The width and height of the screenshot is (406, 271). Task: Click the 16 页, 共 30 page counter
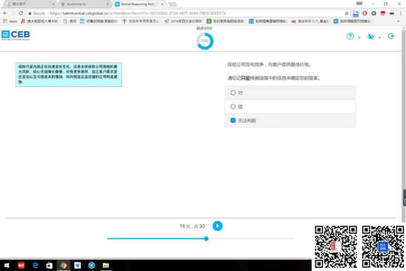192,226
